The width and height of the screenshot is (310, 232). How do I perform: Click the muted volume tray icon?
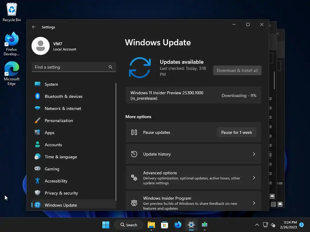pos(273,225)
